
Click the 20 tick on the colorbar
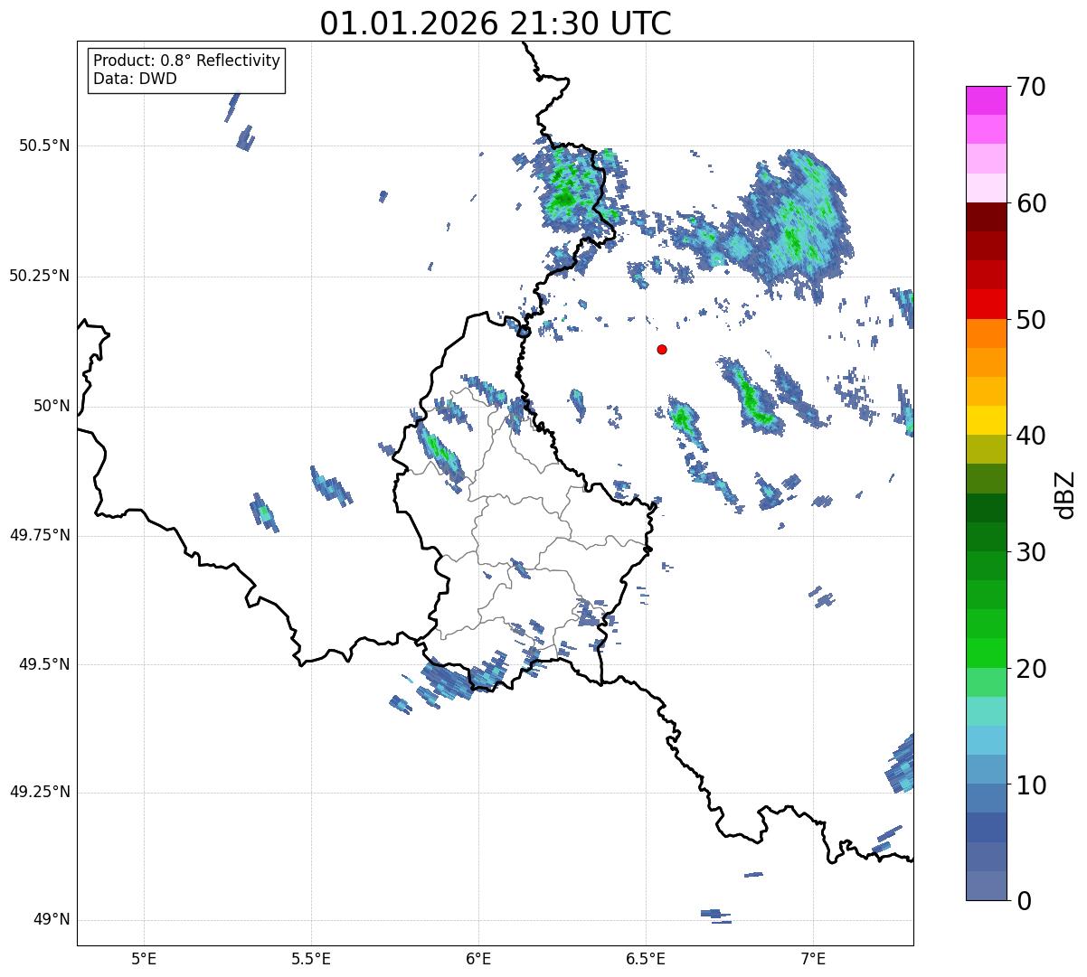click(x=1031, y=669)
